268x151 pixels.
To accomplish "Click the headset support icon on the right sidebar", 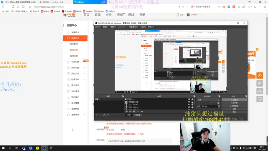I will (259, 99).
